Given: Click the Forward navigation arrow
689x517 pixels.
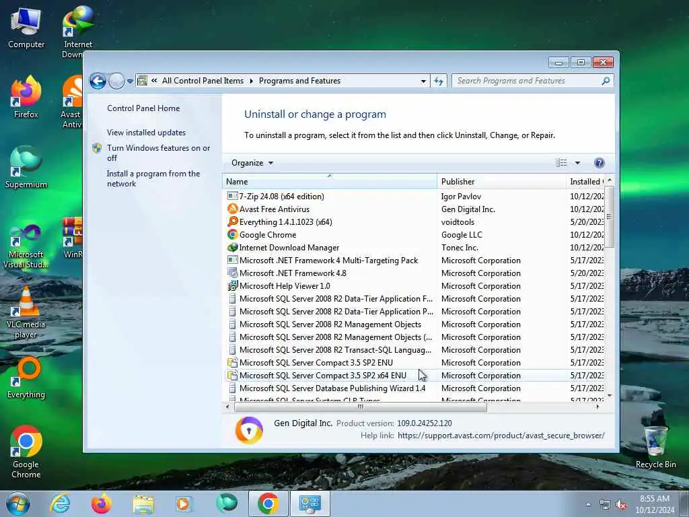Looking at the screenshot, I should click(116, 81).
